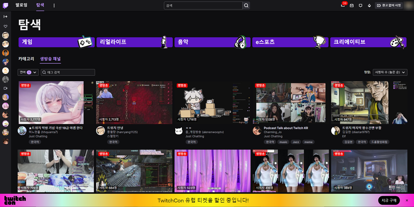Open notifications with the 39 badge
This screenshot has height=207, width=414.
click(343, 5)
